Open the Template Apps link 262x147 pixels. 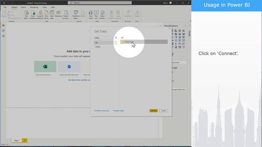pyautogui.click(x=118, y=111)
